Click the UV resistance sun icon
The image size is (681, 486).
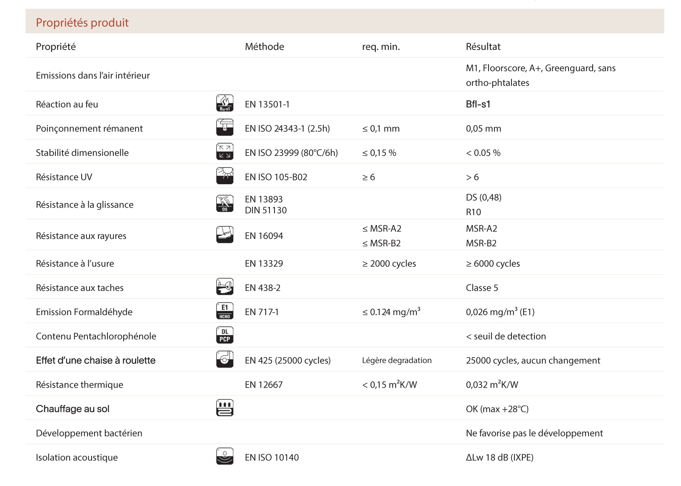point(225,176)
